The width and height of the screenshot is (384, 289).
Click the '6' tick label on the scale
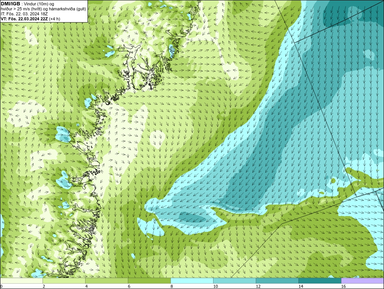click(129, 286)
